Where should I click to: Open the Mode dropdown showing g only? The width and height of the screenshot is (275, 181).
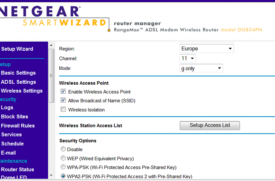coord(201,68)
